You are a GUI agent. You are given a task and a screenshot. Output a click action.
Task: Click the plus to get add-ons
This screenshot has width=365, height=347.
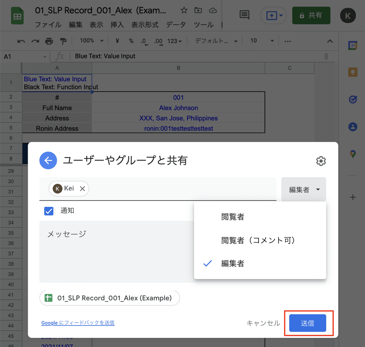(x=353, y=197)
